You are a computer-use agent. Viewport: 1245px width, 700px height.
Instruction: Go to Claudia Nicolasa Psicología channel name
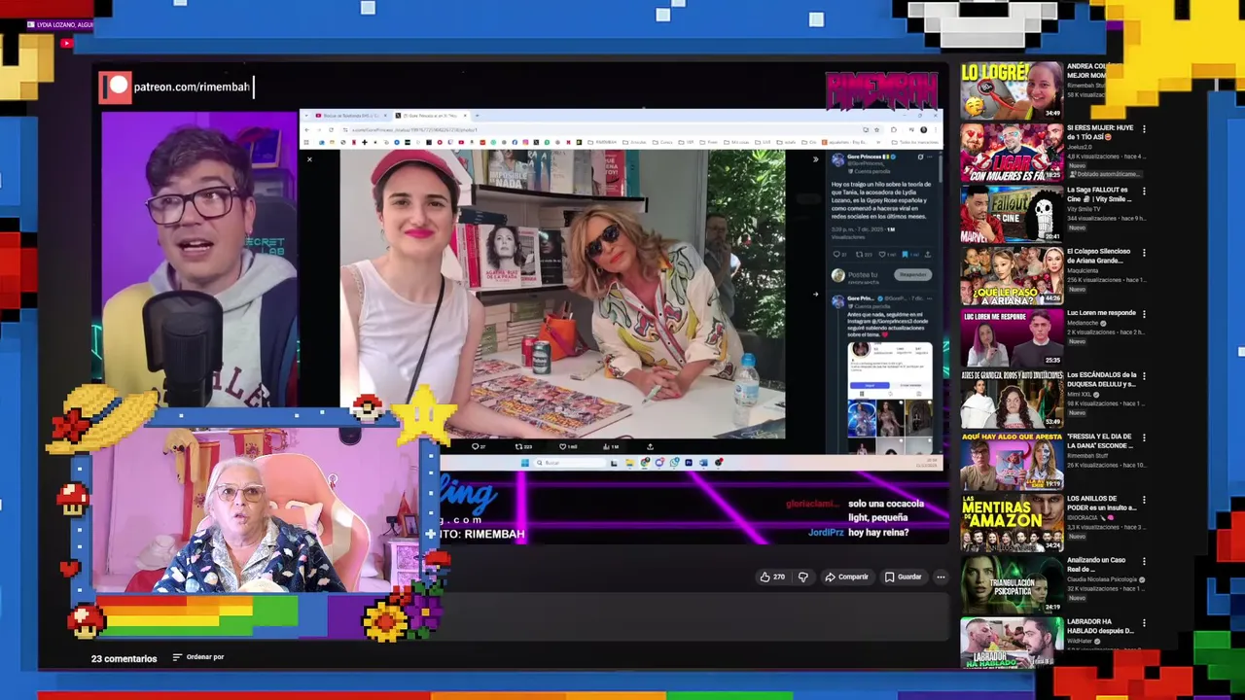[x=1104, y=579]
